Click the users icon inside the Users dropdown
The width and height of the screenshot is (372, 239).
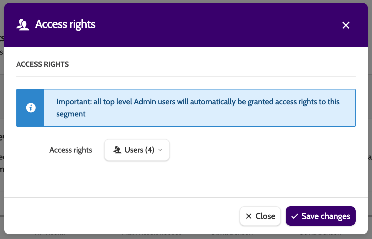pos(117,150)
